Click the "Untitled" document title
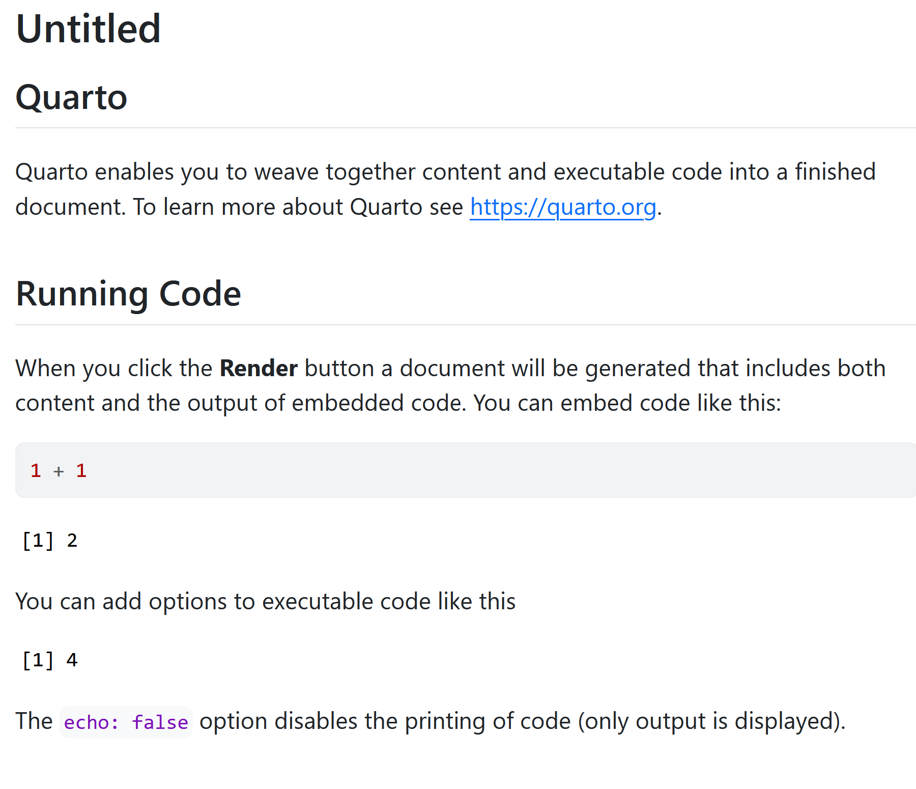Viewport: 916px width, 789px height. [89, 29]
